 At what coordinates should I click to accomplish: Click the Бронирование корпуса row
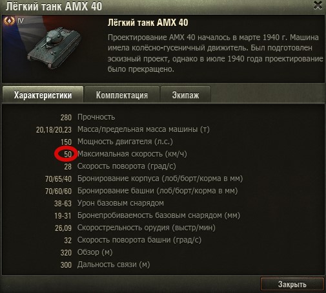[x=144, y=179]
